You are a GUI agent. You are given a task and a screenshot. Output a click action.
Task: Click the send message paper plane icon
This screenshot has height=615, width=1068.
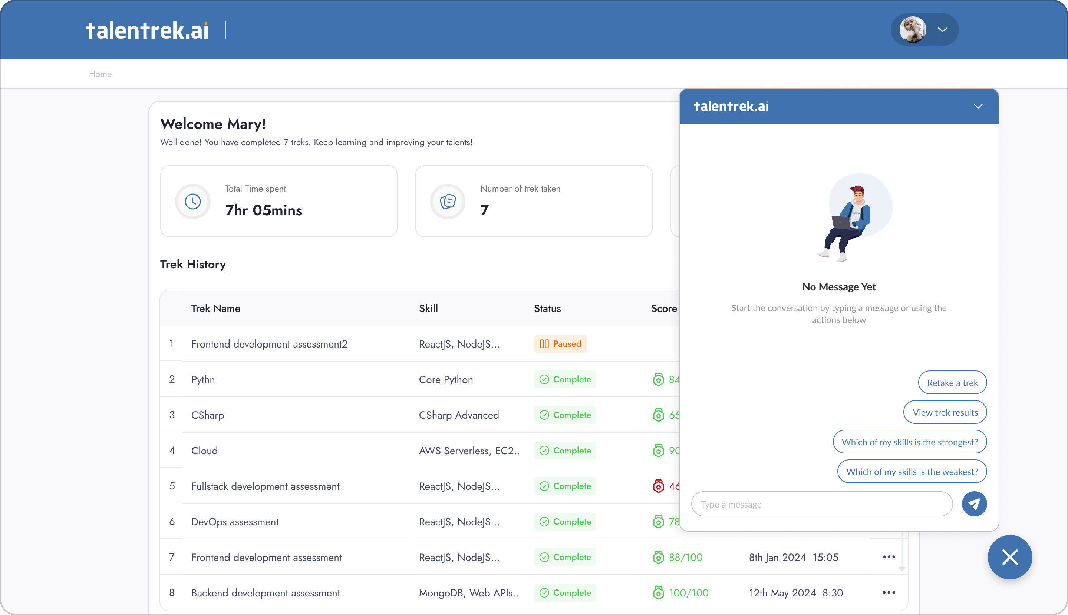974,503
